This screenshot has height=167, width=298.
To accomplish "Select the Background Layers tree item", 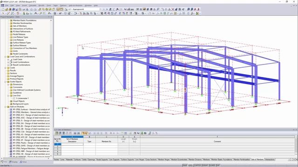I will 20,104.
